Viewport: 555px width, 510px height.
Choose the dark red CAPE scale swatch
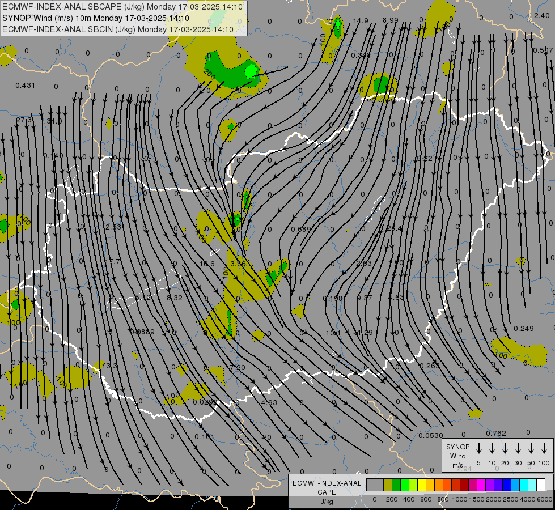click(464, 485)
